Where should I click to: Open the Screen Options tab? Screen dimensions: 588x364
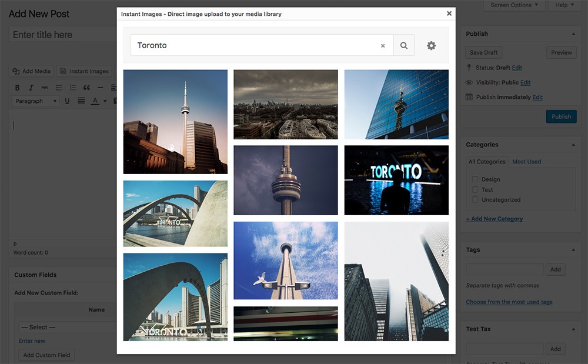click(514, 5)
